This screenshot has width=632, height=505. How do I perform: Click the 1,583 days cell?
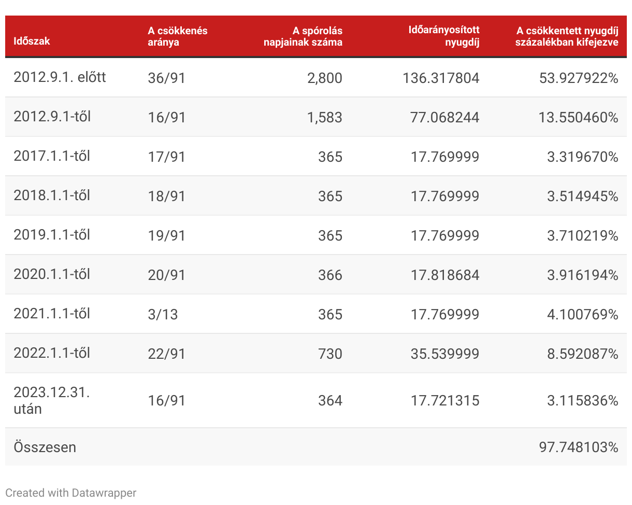tap(324, 117)
